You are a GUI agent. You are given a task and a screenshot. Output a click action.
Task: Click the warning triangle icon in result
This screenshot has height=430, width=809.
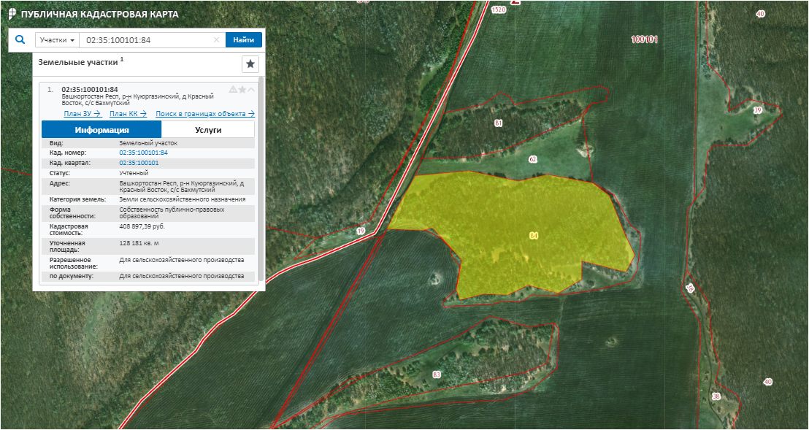[233, 90]
